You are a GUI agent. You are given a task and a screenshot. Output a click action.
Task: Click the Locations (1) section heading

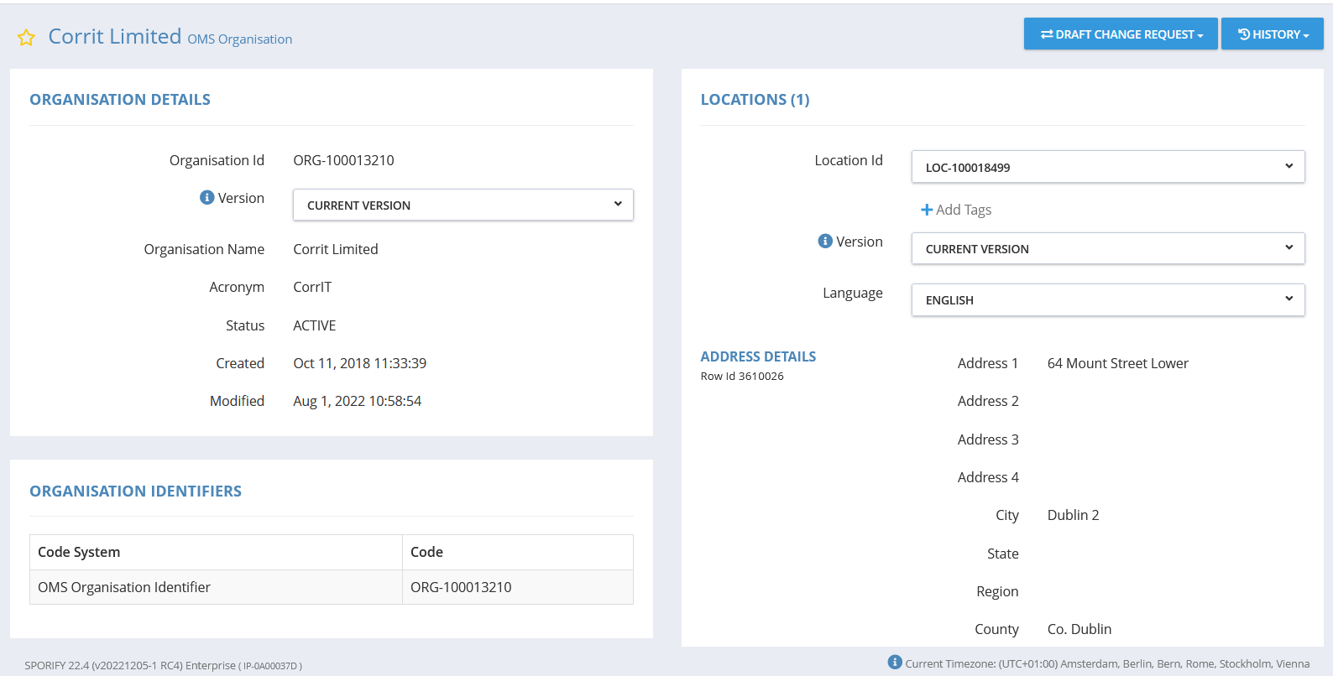click(x=755, y=99)
